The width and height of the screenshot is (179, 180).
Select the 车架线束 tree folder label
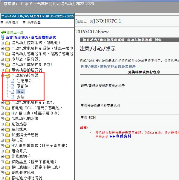pyautogui.click(x=19, y=129)
